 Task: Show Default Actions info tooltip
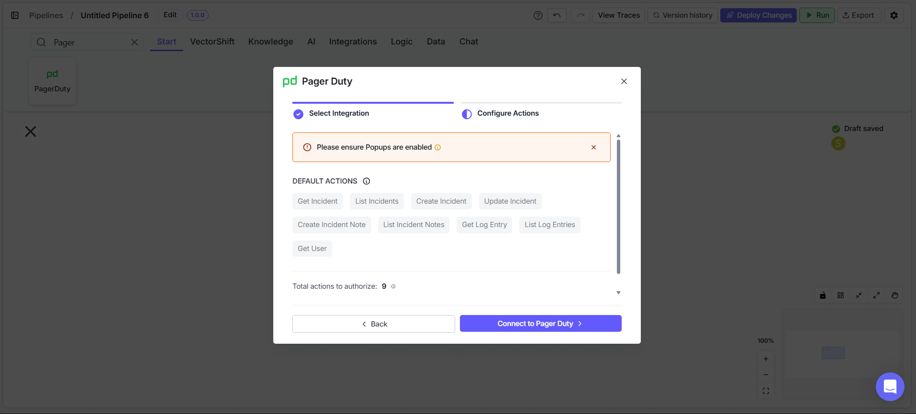click(367, 181)
